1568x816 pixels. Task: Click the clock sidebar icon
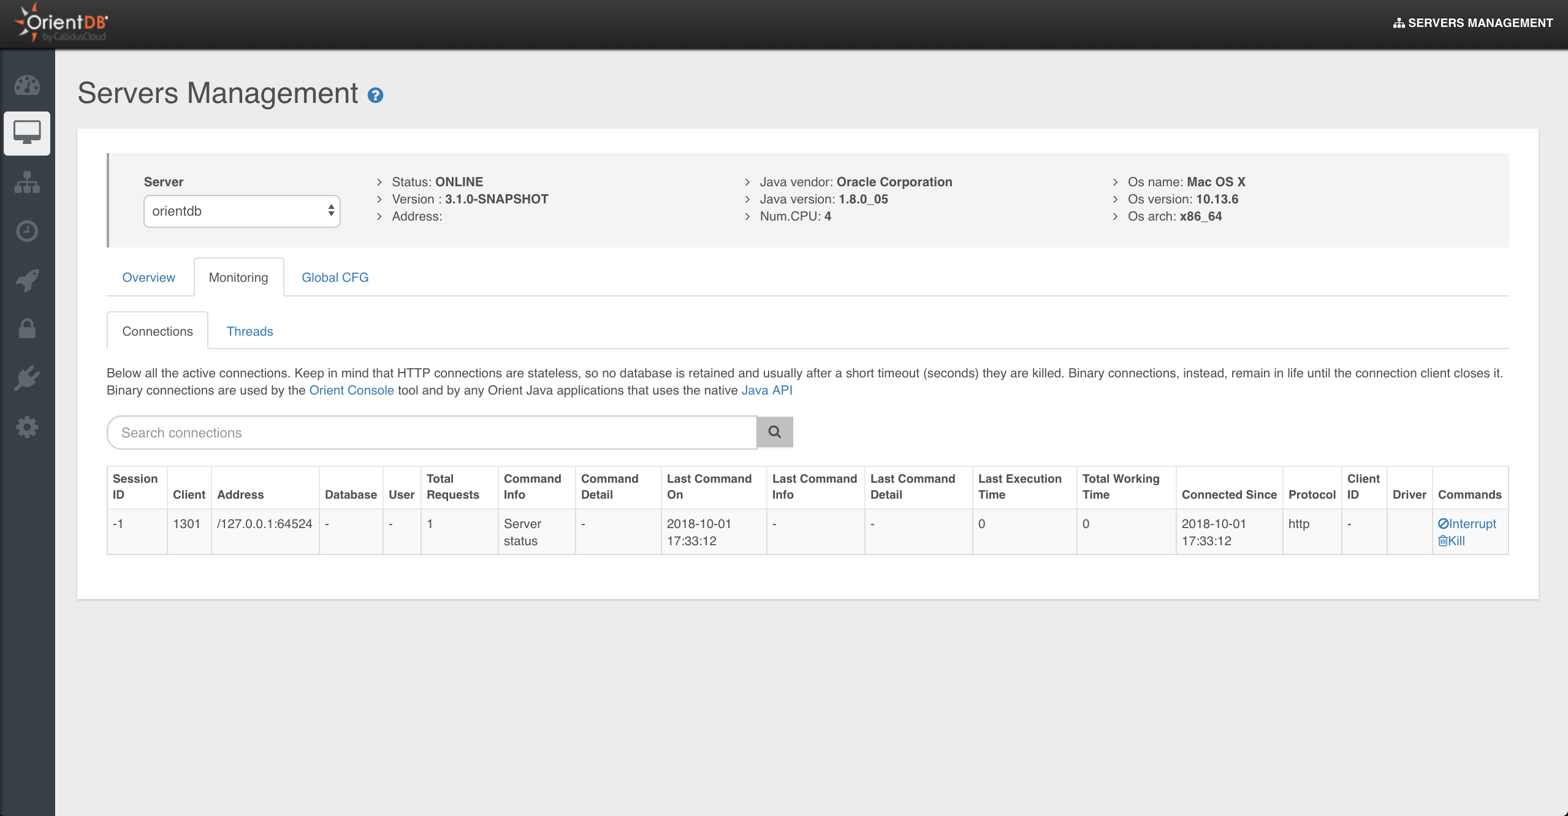tap(27, 231)
